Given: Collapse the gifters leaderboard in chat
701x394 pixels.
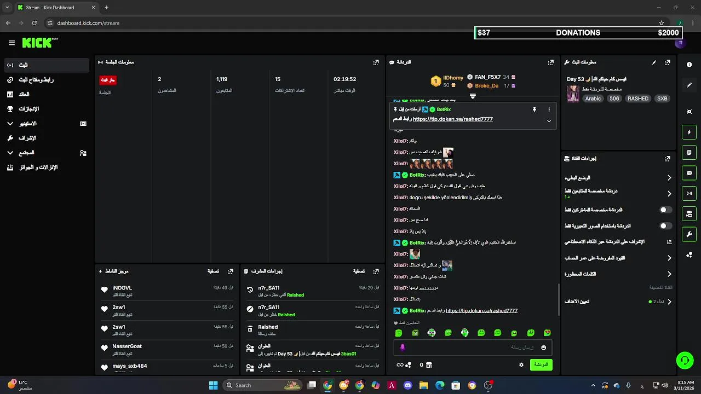Looking at the screenshot, I should point(473,96).
